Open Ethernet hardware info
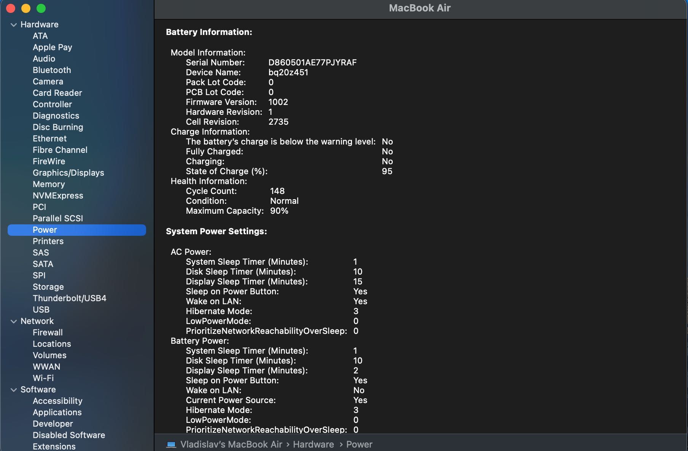 tap(50, 138)
